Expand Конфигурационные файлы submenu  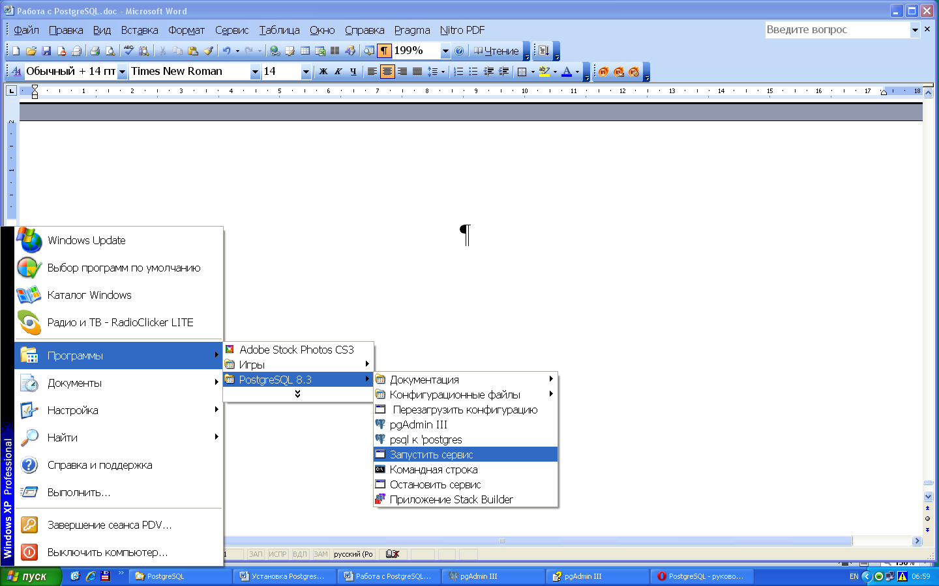pos(466,395)
